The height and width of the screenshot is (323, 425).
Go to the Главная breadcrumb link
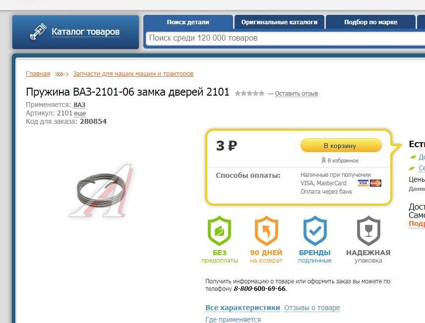(x=38, y=74)
